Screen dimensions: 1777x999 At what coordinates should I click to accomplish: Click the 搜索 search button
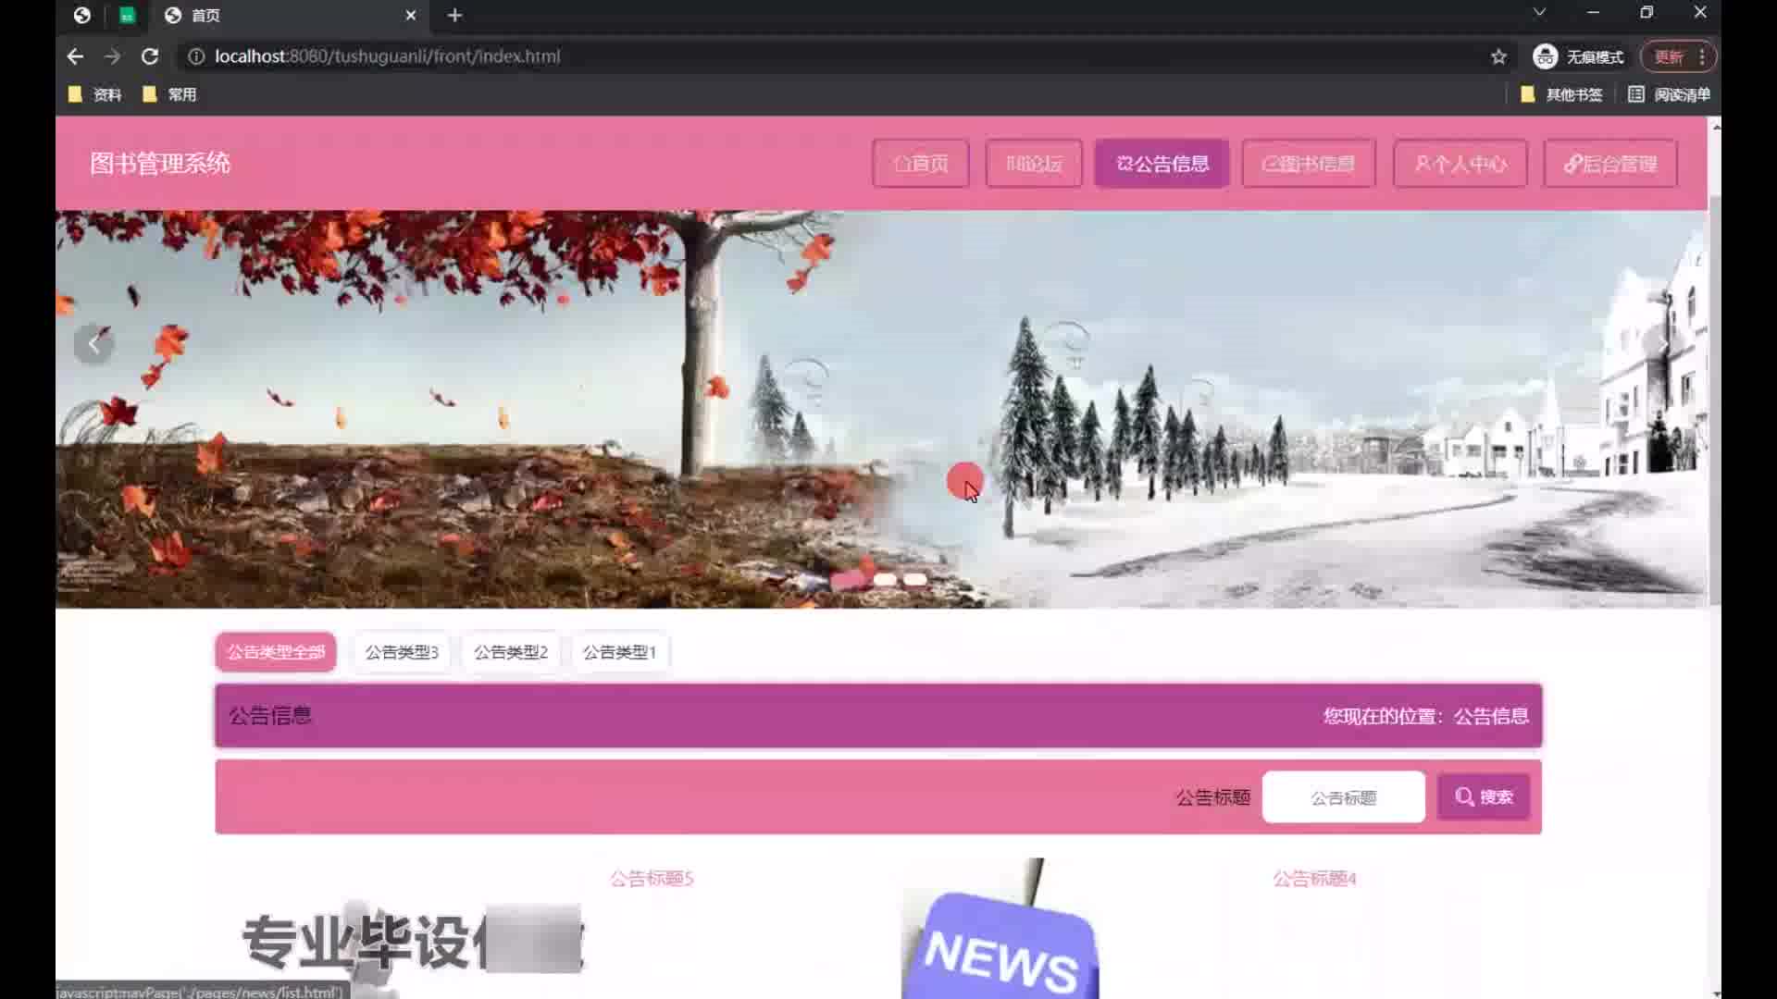click(1483, 797)
